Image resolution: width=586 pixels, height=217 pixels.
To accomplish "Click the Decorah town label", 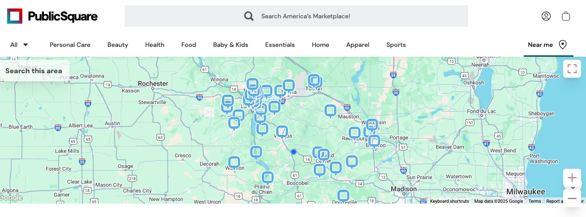I will point(210,164).
